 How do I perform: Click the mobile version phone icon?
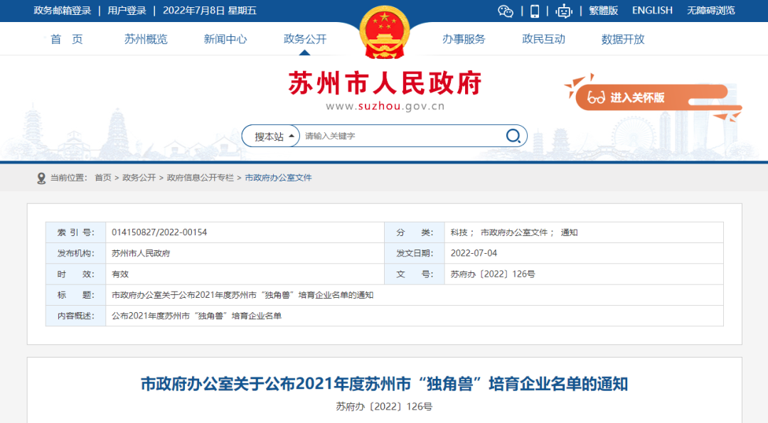point(535,11)
